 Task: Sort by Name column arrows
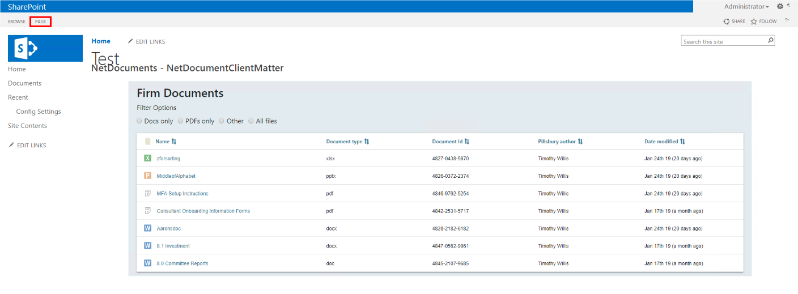(174, 142)
